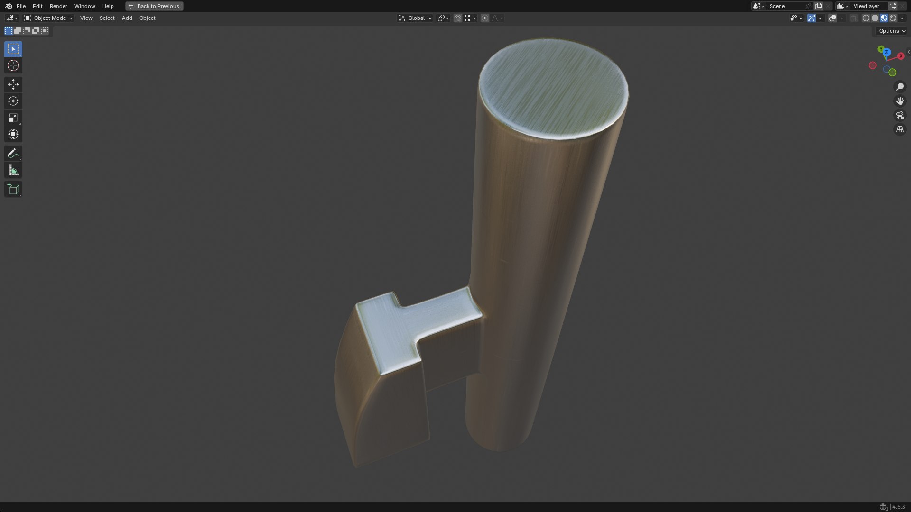Open the Help menu
The height and width of the screenshot is (512, 911).
(108, 6)
